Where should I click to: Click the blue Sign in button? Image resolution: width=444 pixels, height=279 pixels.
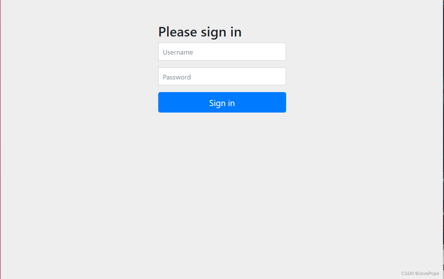[x=222, y=102]
